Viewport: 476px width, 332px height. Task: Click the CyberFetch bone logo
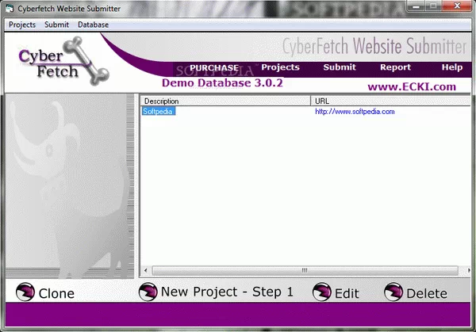pyautogui.click(x=63, y=62)
